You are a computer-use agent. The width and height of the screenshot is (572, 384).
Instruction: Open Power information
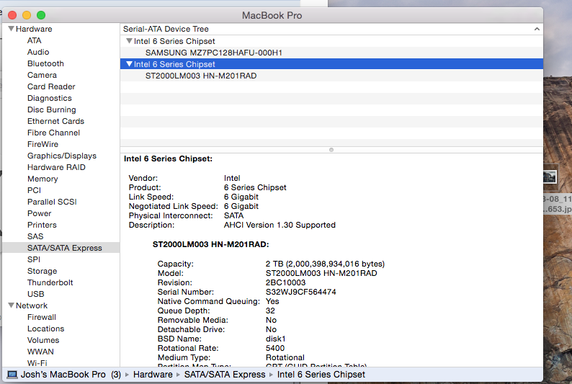[x=39, y=213]
